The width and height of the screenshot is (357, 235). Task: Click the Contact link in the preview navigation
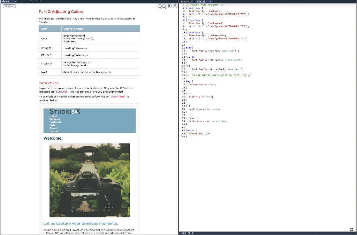coord(54,131)
